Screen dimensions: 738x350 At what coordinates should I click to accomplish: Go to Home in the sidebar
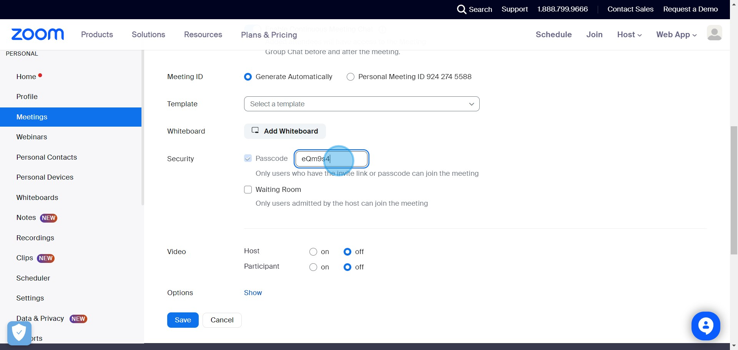pos(26,77)
